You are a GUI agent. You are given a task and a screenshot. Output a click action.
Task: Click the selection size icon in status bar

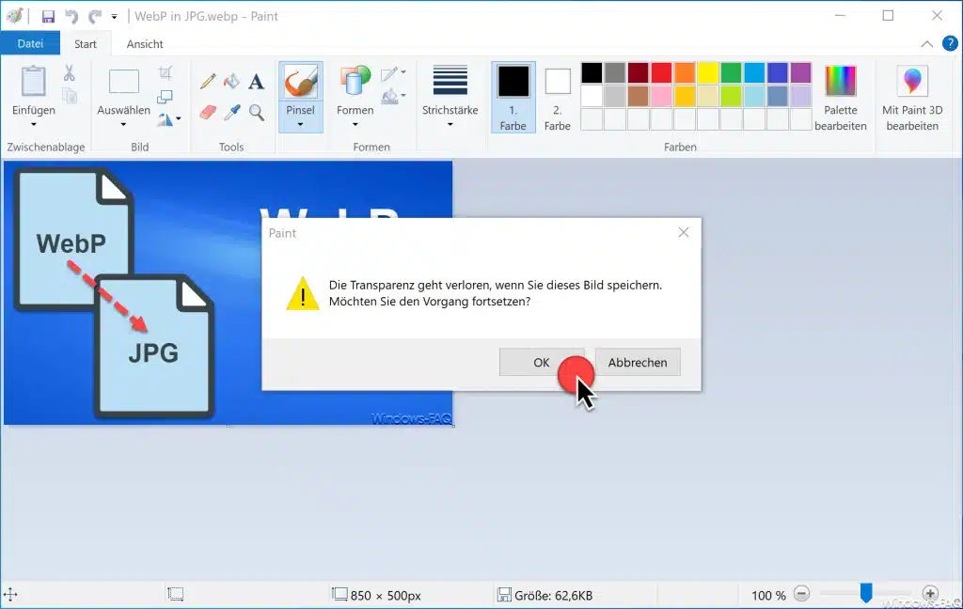(x=176, y=594)
